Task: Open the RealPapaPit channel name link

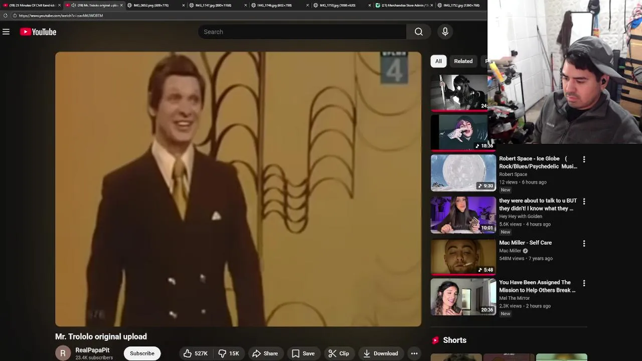Action: (92, 350)
